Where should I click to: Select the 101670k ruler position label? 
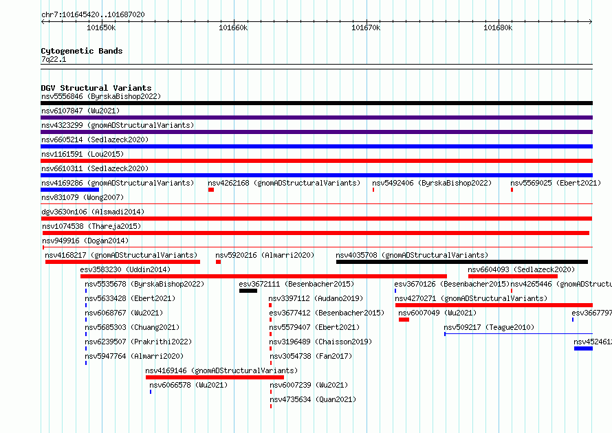[x=366, y=27]
